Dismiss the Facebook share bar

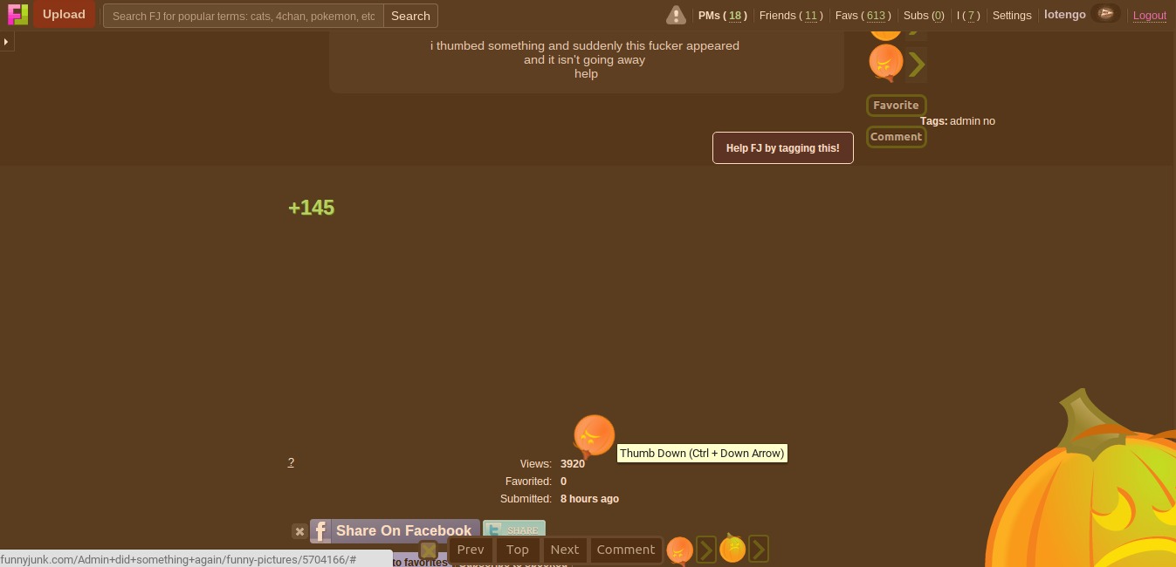click(299, 531)
